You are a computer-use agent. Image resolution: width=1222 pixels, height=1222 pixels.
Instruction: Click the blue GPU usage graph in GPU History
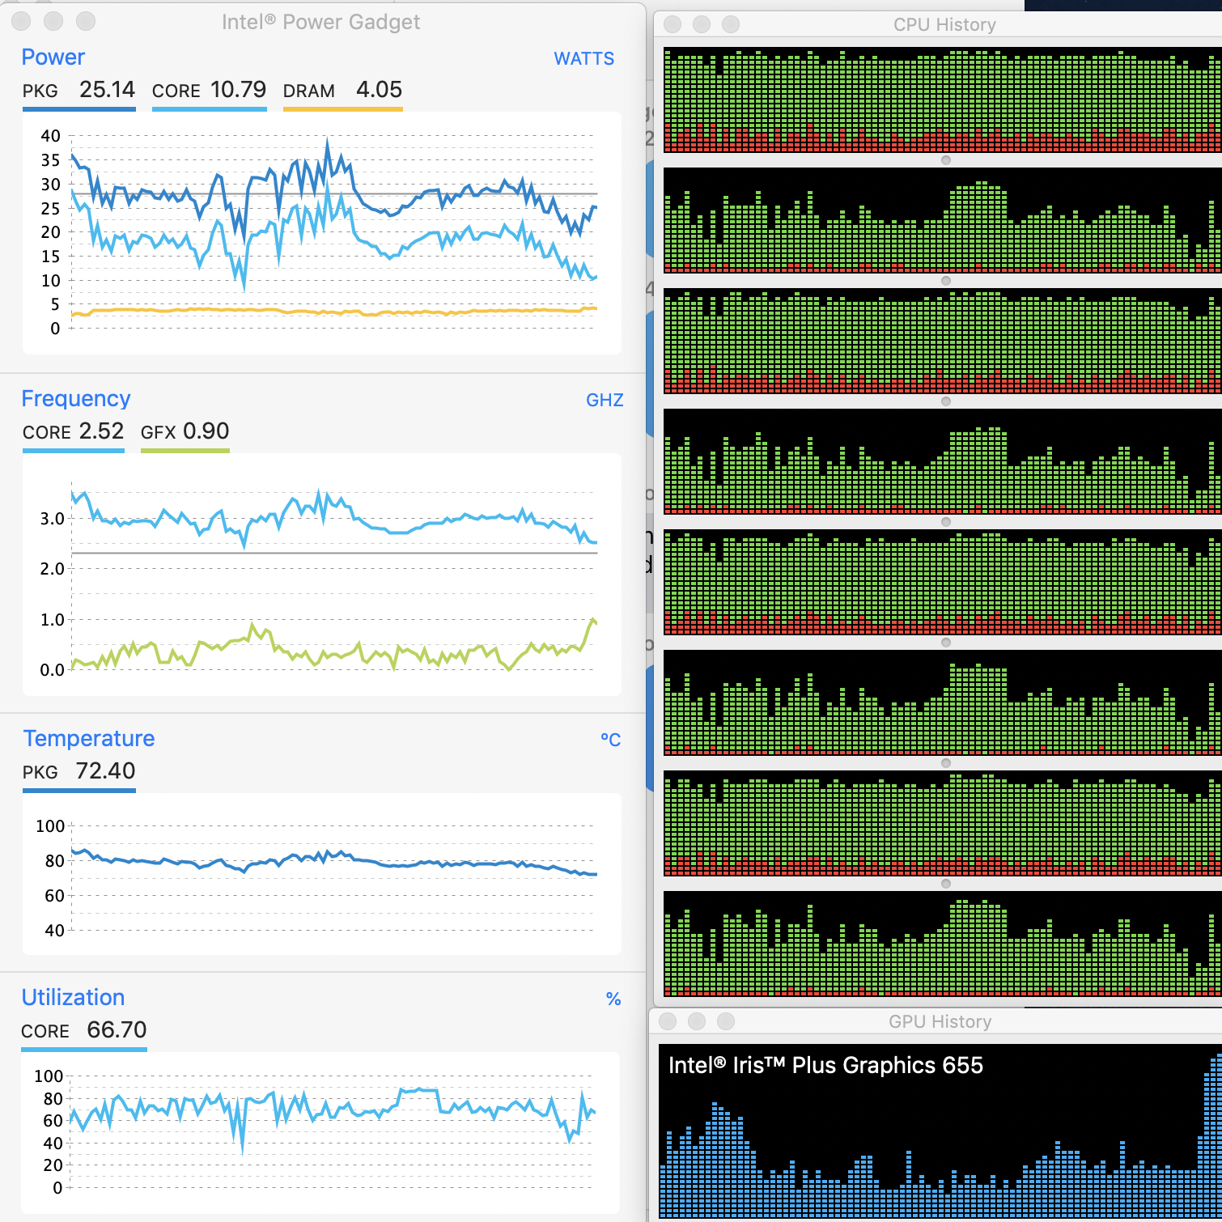pyautogui.click(x=940, y=1131)
